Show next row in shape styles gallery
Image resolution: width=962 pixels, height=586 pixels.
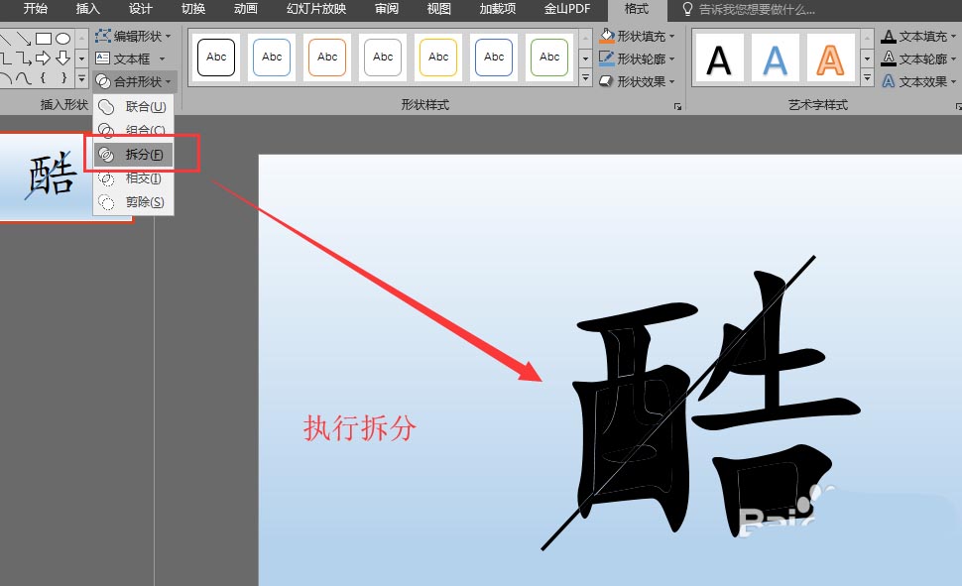click(x=585, y=59)
